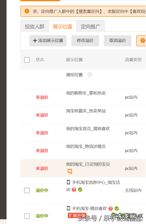Image resolution: width=146 pixels, height=224 pixels.
Task: Click the orange warning icon in notice banner
Action: 27,11
